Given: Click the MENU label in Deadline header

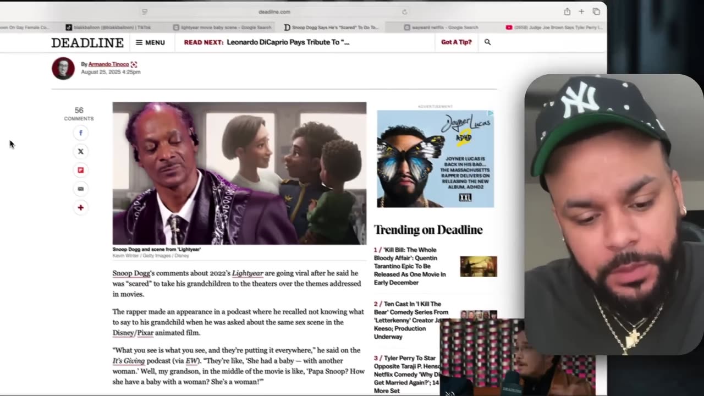Looking at the screenshot, I should point(155,42).
